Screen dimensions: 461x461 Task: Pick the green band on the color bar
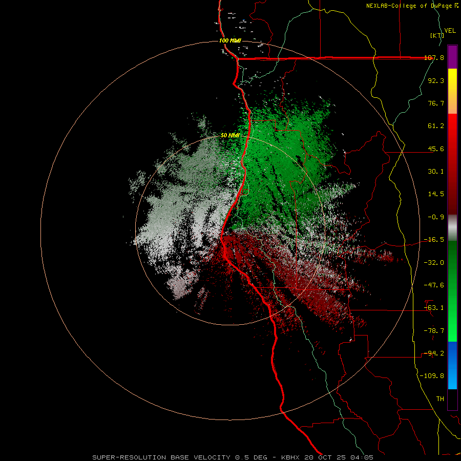452,291
